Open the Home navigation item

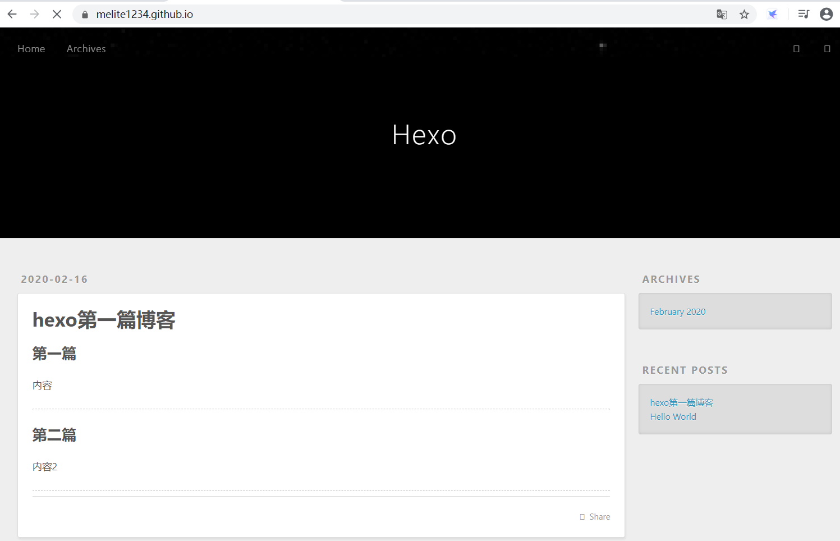tap(31, 49)
